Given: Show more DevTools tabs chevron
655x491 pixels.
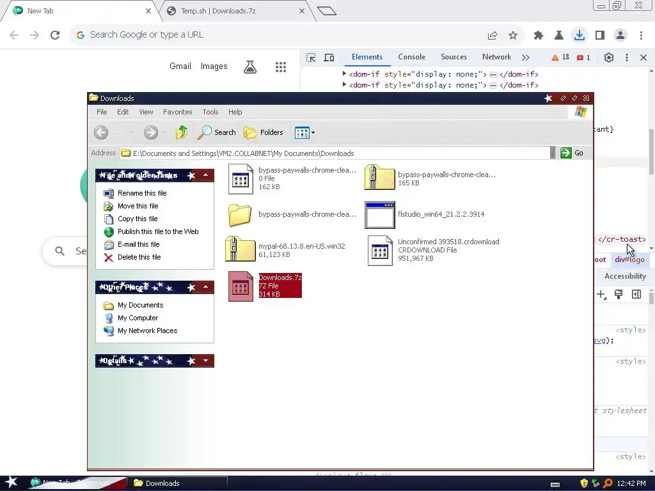Looking at the screenshot, I should tap(526, 58).
